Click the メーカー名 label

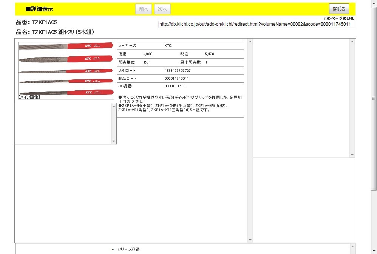[127, 45]
